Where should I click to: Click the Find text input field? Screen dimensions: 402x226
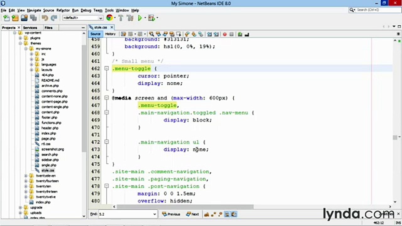click(x=126, y=214)
